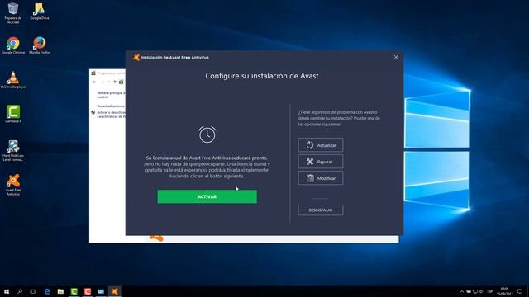Image resolution: width=529 pixels, height=297 pixels.
Task: Open Task View on the taskbar
Action: 33,291
